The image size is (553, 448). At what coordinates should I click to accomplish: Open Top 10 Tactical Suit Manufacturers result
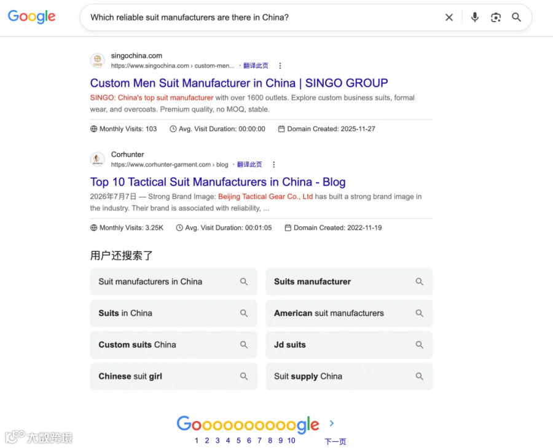point(218,182)
